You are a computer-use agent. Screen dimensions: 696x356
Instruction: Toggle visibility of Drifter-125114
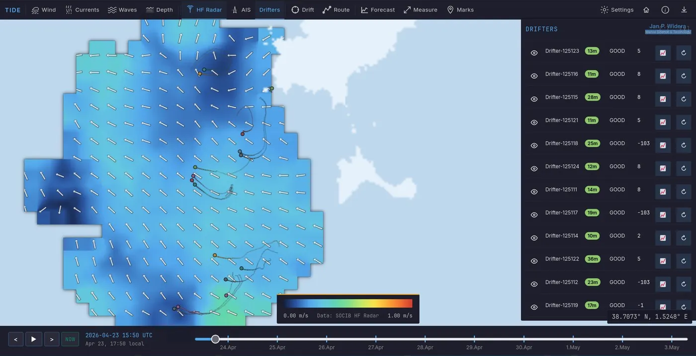click(x=534, y=238)
